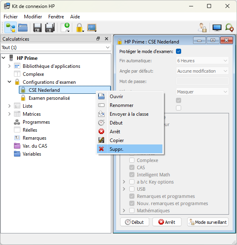
Task: Toggle the Intelligent Math checkbox
Action: point(132,175)
